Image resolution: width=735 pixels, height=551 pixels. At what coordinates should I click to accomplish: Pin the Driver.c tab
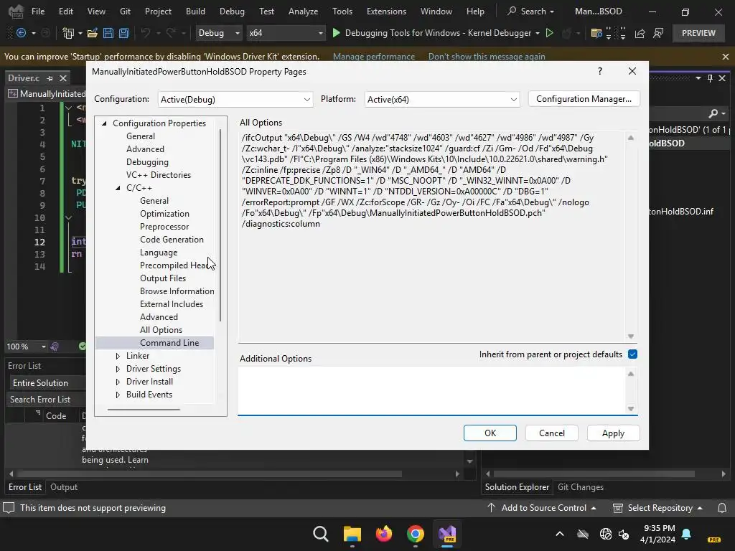coord(50,78)
